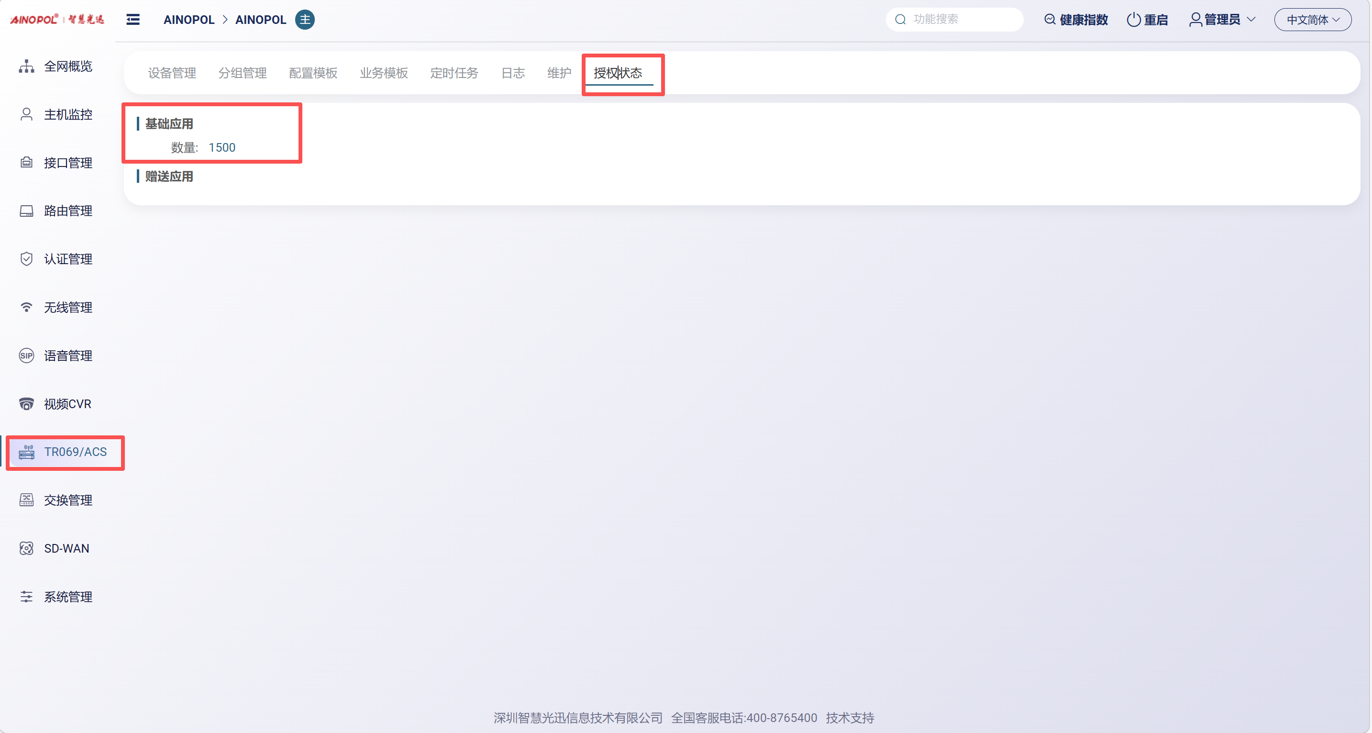Expand the administrator account dropdown
Screen dimensions: 1372x733
1222,20
